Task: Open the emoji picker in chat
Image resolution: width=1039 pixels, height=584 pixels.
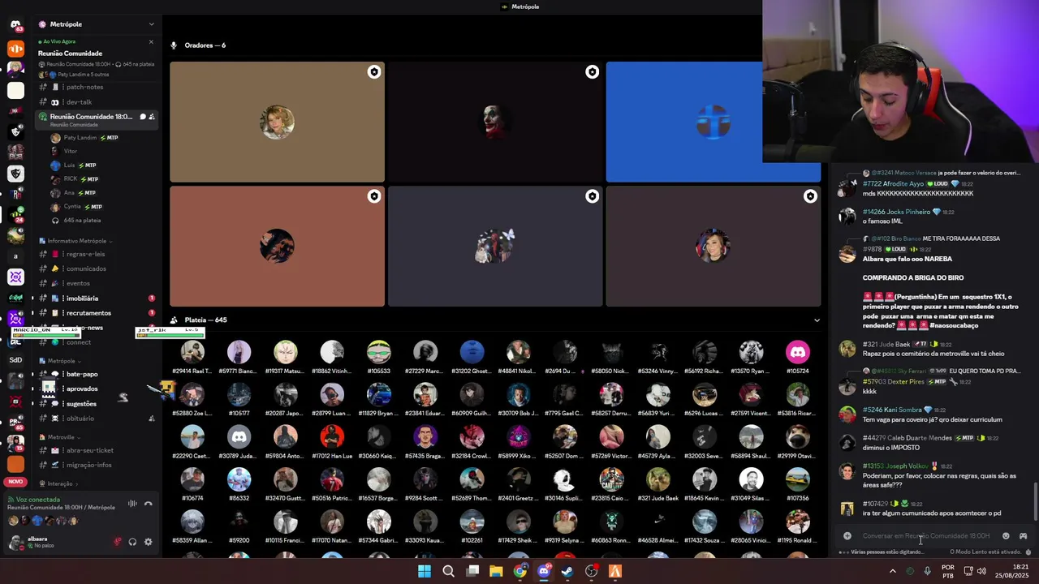Action: (1006, 536)
